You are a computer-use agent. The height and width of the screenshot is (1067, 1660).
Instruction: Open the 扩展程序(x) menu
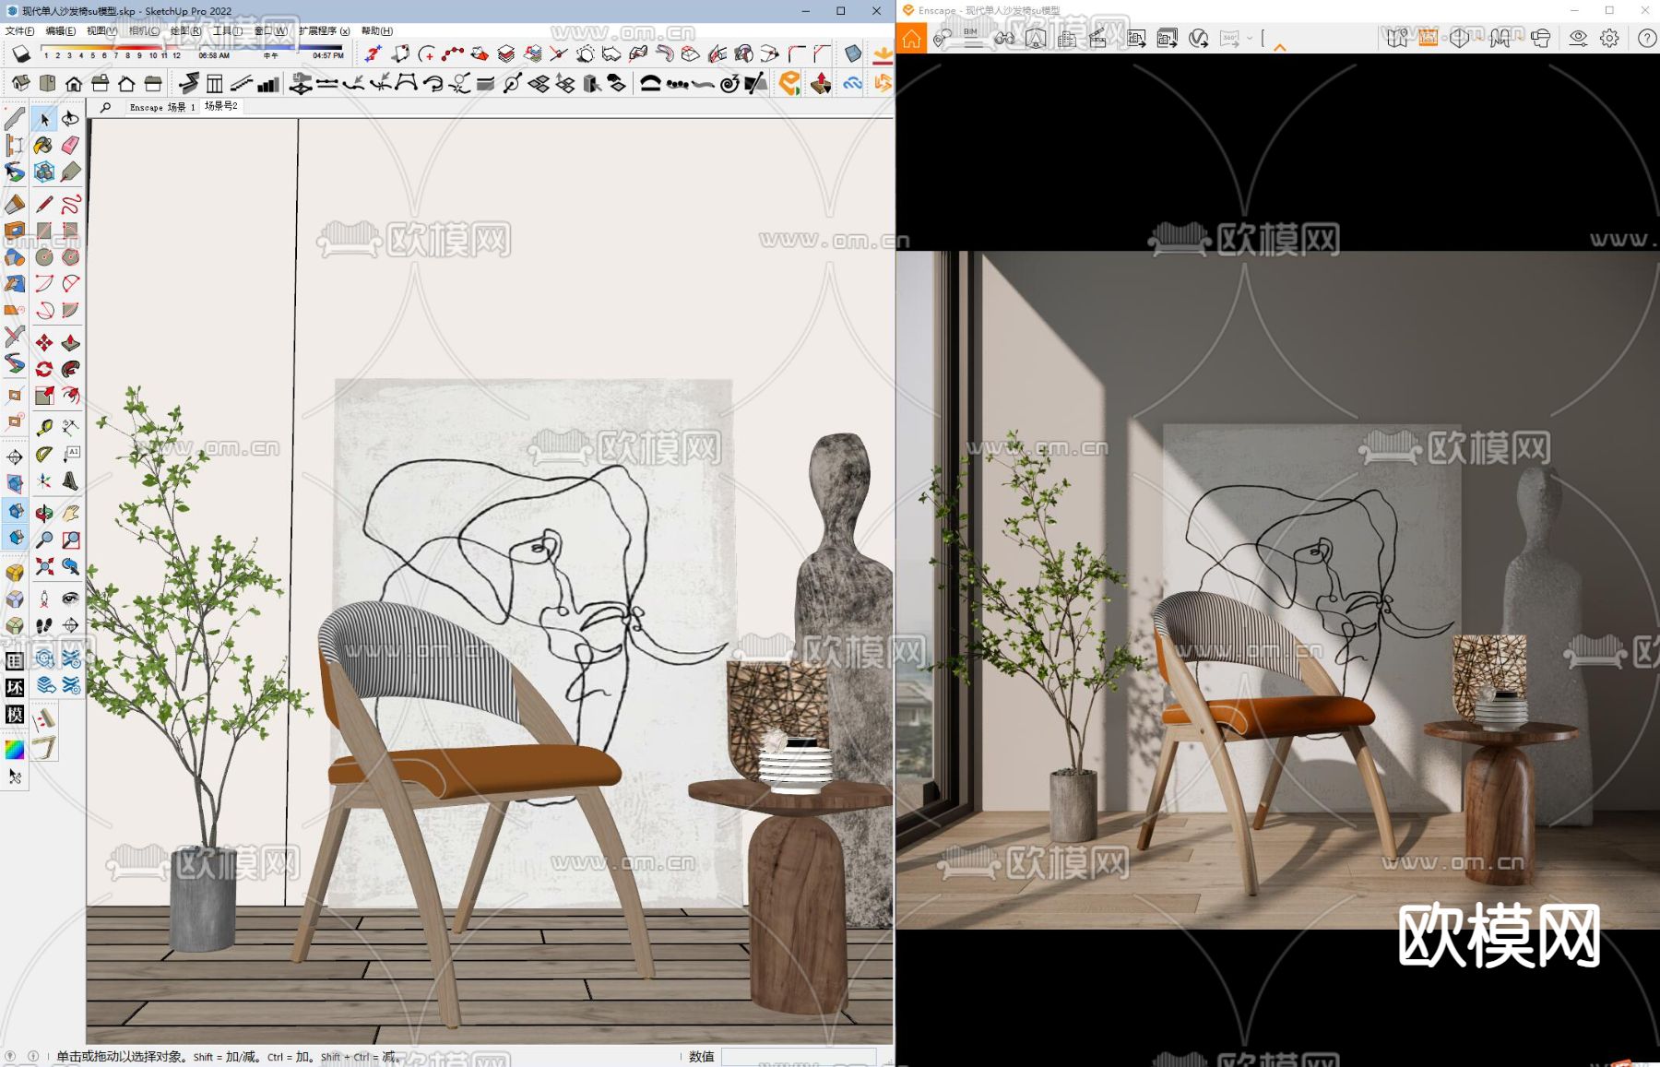tap(324, 30)
